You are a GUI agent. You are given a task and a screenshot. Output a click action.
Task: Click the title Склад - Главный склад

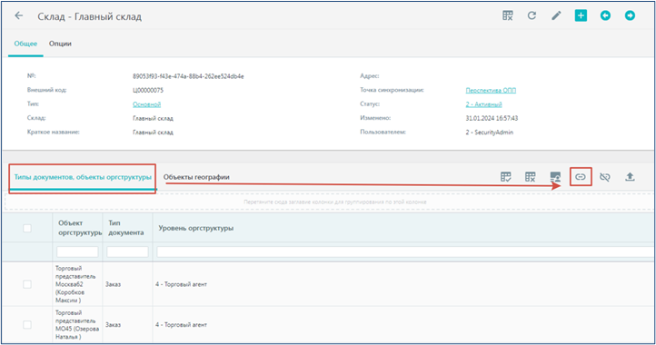pos(90,16)
